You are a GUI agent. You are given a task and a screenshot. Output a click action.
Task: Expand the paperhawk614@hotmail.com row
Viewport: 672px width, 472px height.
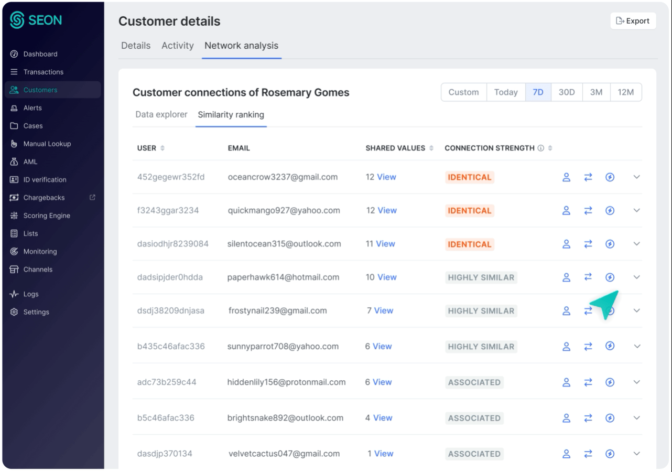pos(637,277)
